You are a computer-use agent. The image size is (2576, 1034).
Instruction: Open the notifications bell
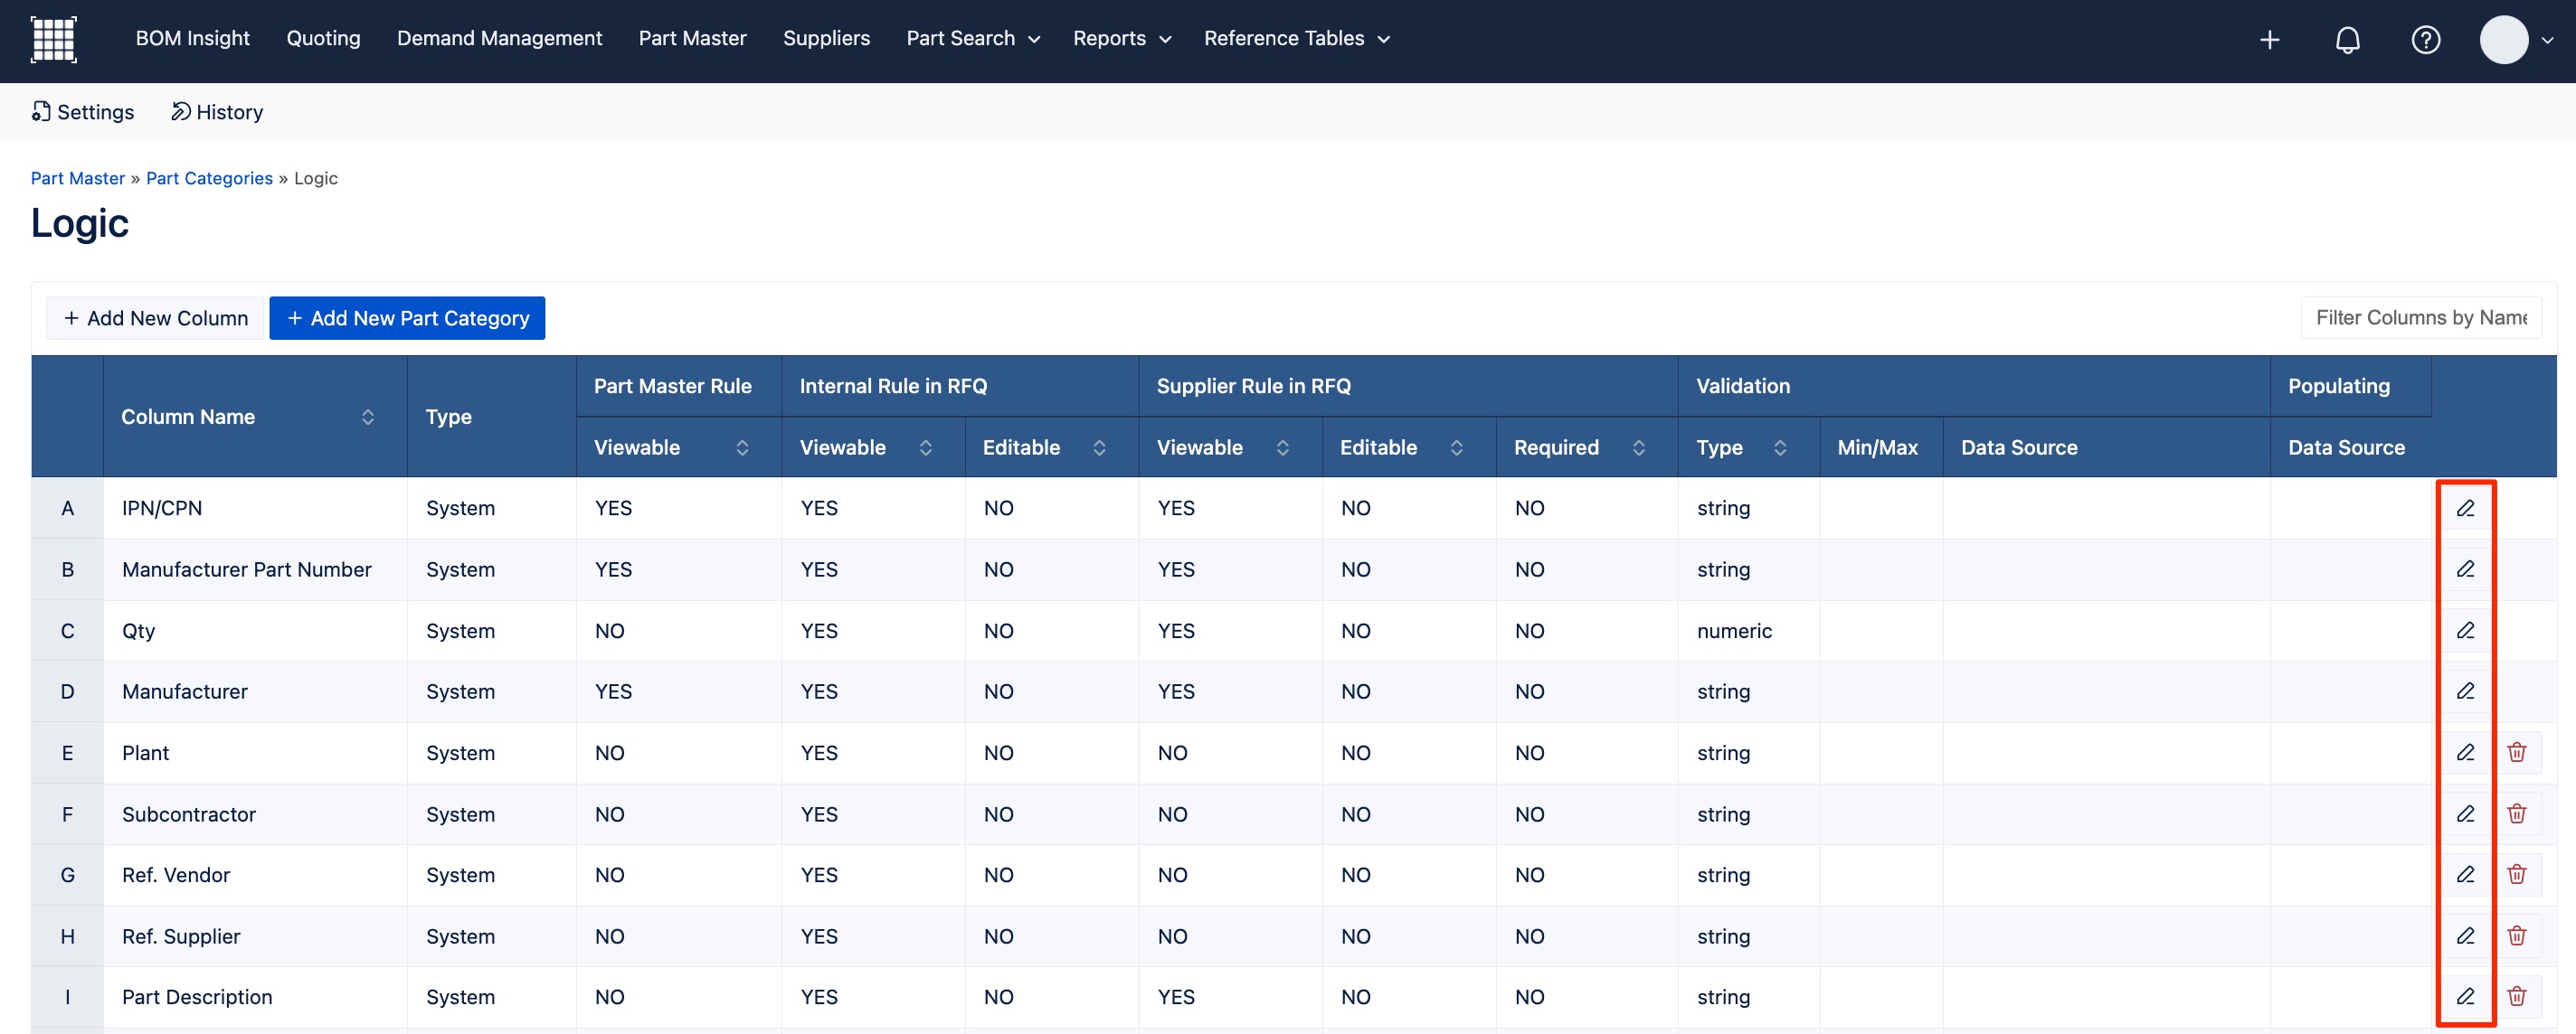click(2347, 40)
